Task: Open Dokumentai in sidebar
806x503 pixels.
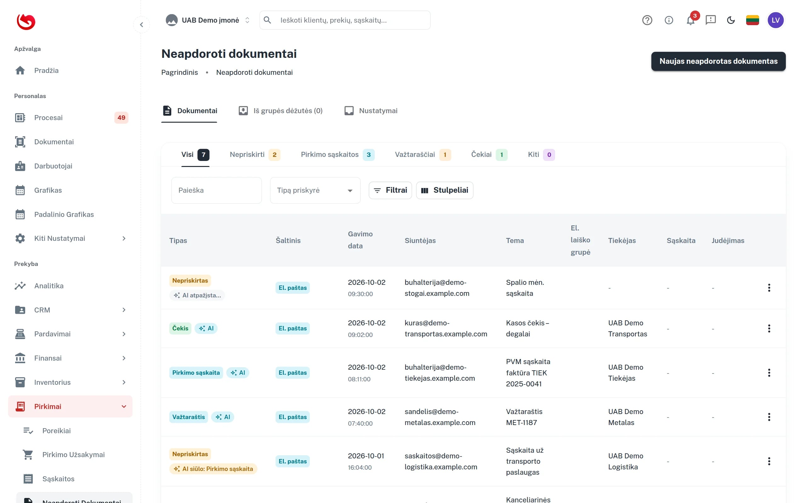Action: coord(70,142)
